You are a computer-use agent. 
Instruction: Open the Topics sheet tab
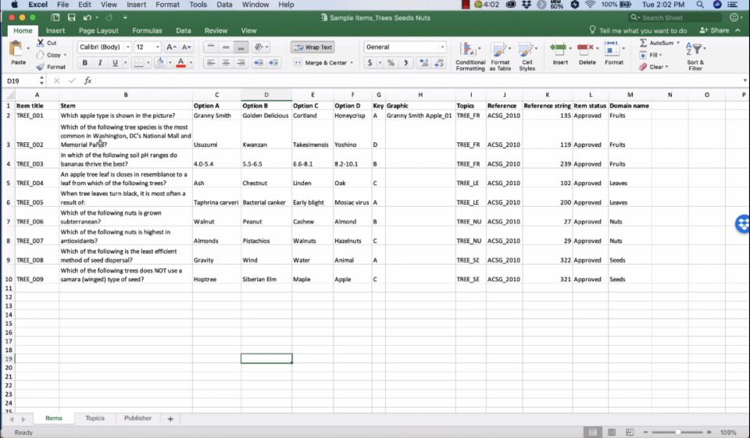coord(95,418)
